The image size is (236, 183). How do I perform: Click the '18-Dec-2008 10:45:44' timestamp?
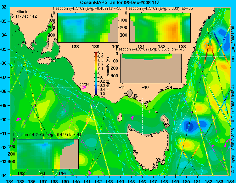point(233,104)
